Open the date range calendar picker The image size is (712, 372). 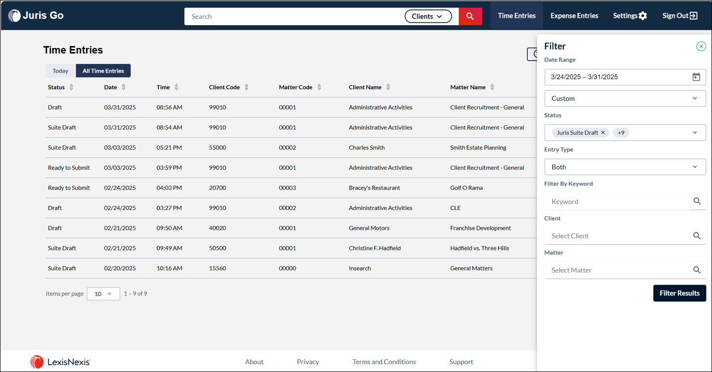[696, 77]
